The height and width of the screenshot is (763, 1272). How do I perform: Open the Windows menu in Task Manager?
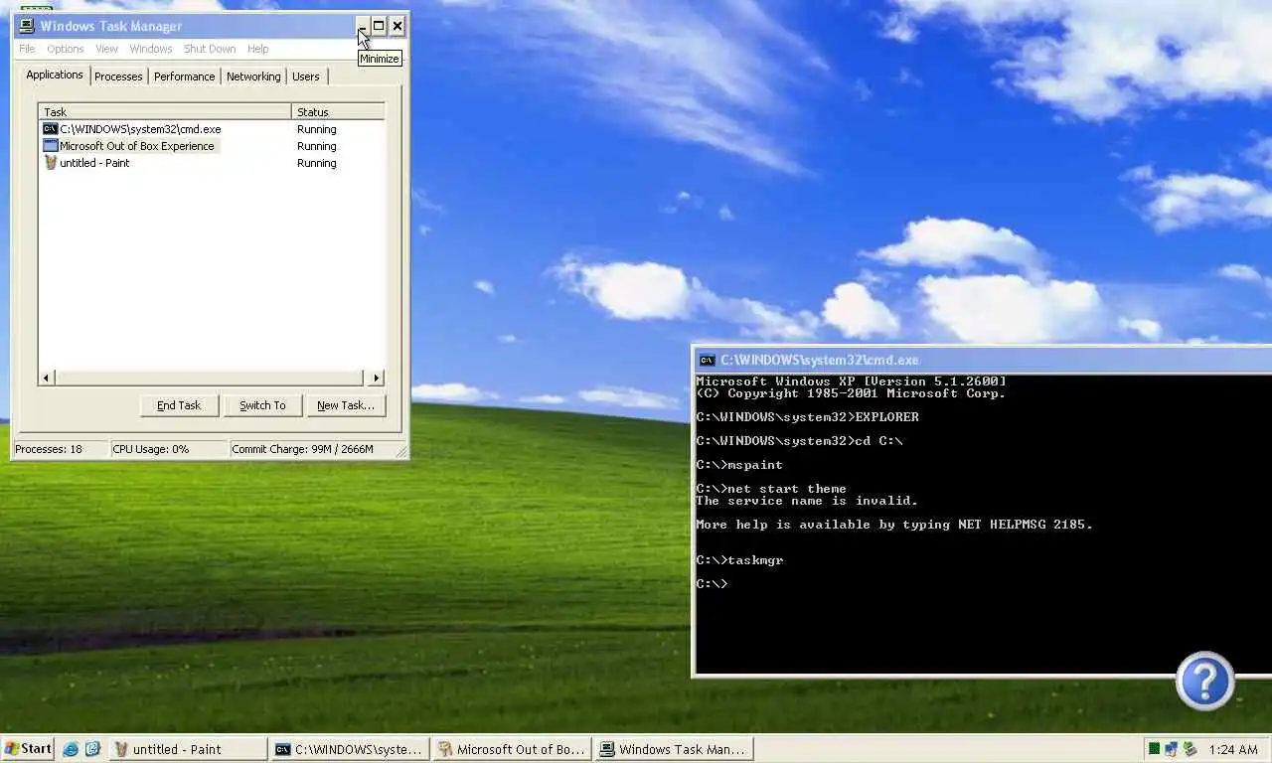tap(151, 49)
